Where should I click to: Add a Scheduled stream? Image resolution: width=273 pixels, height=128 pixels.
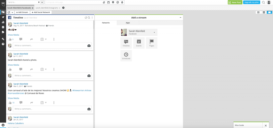pos(126,56)
